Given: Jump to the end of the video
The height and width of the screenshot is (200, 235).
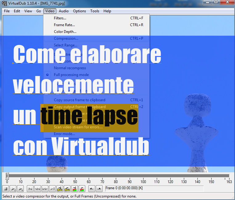Looking at the screenshot, I should (x=52, y=189).
